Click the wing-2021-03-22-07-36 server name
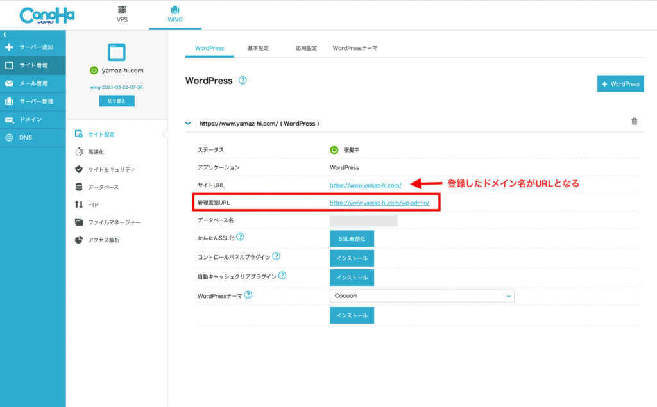The height and width of the screenshot is (407, 657). point(117,87)
